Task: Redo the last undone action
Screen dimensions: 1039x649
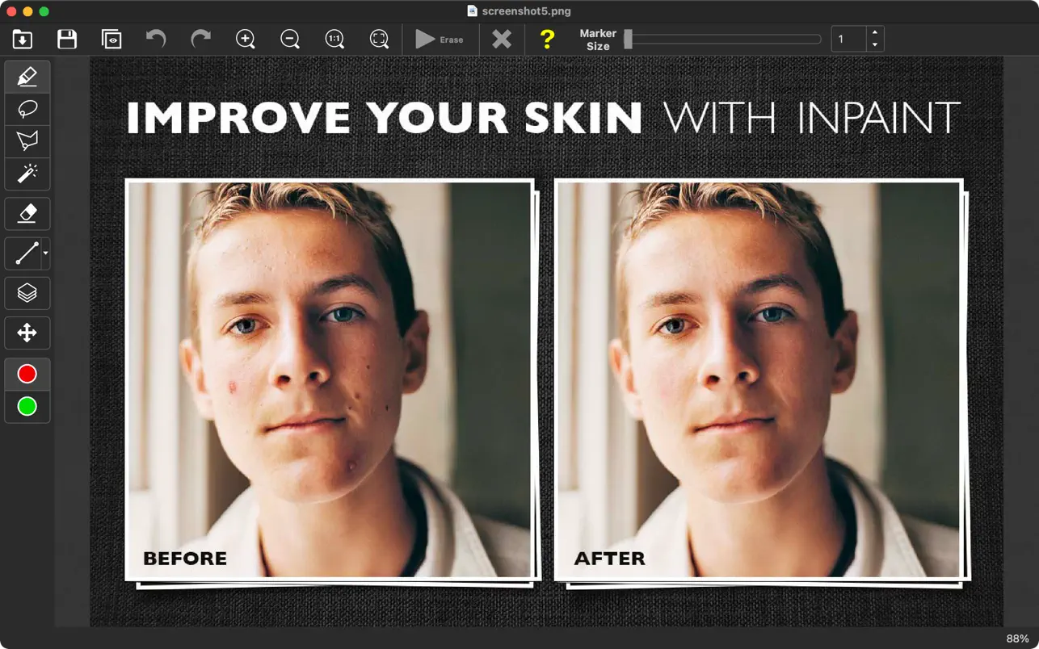Action: [x=200, y=39]
